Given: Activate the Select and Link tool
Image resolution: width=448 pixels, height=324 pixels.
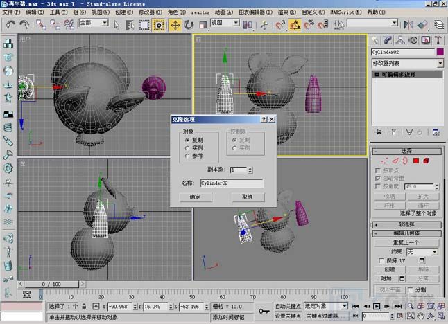Looking at the screenshot, I should pyautogui.click(x=41, y=25).
